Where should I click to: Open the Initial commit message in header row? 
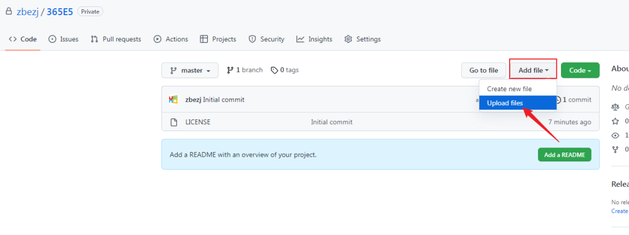point(224,100)
